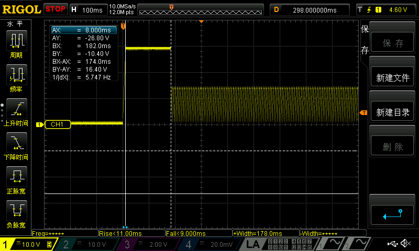
Task: Click the orange trigger position marker above the grid
Action: pos(201,21)
